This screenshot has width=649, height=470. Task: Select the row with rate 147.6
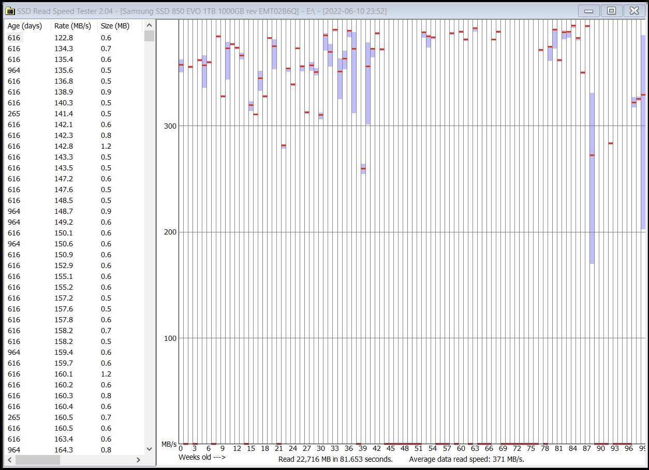tap(73, 190)
